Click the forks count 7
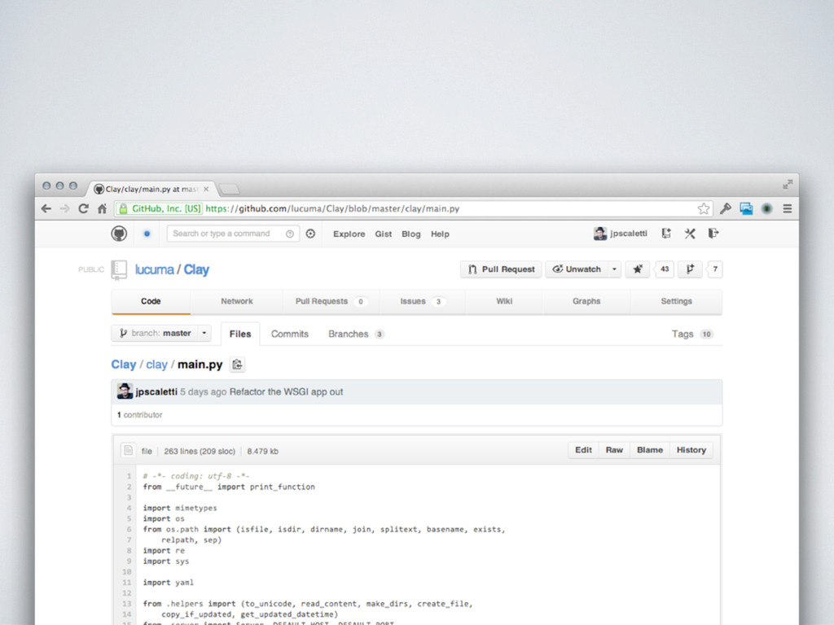The width and height of the screenshot is (834, 625). 715,269
